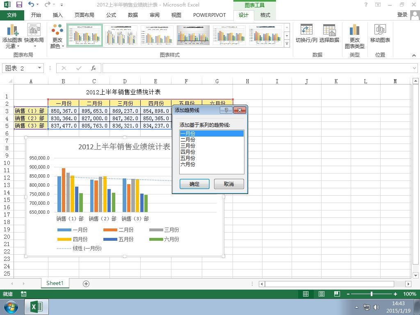Expand the chart styles gallery More arrow
The height and width of the screenshot is (315, 420).
(287, 43)
